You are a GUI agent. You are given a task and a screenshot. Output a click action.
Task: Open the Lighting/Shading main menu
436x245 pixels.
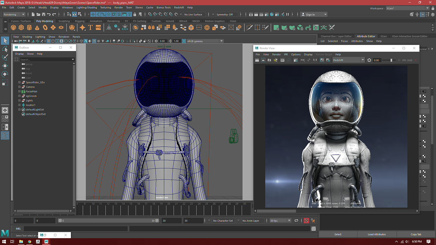pyautogui.click(x=86, y=7)
